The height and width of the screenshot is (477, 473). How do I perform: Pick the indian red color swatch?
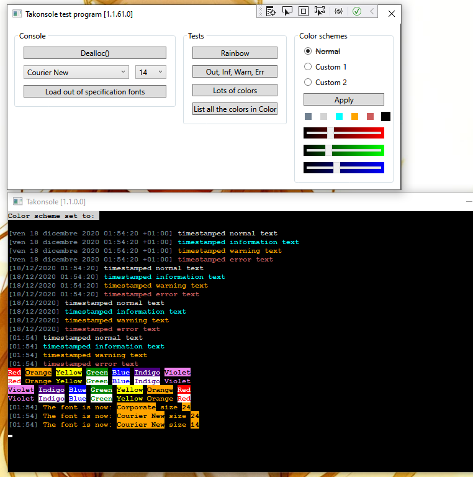pos(370,117)
